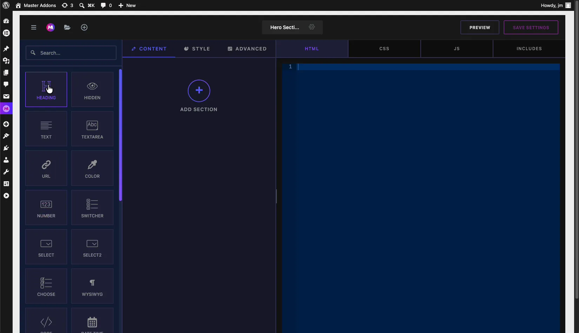
Task: Open Pages icon in WordPress sidebar
Action: point(6,73)
